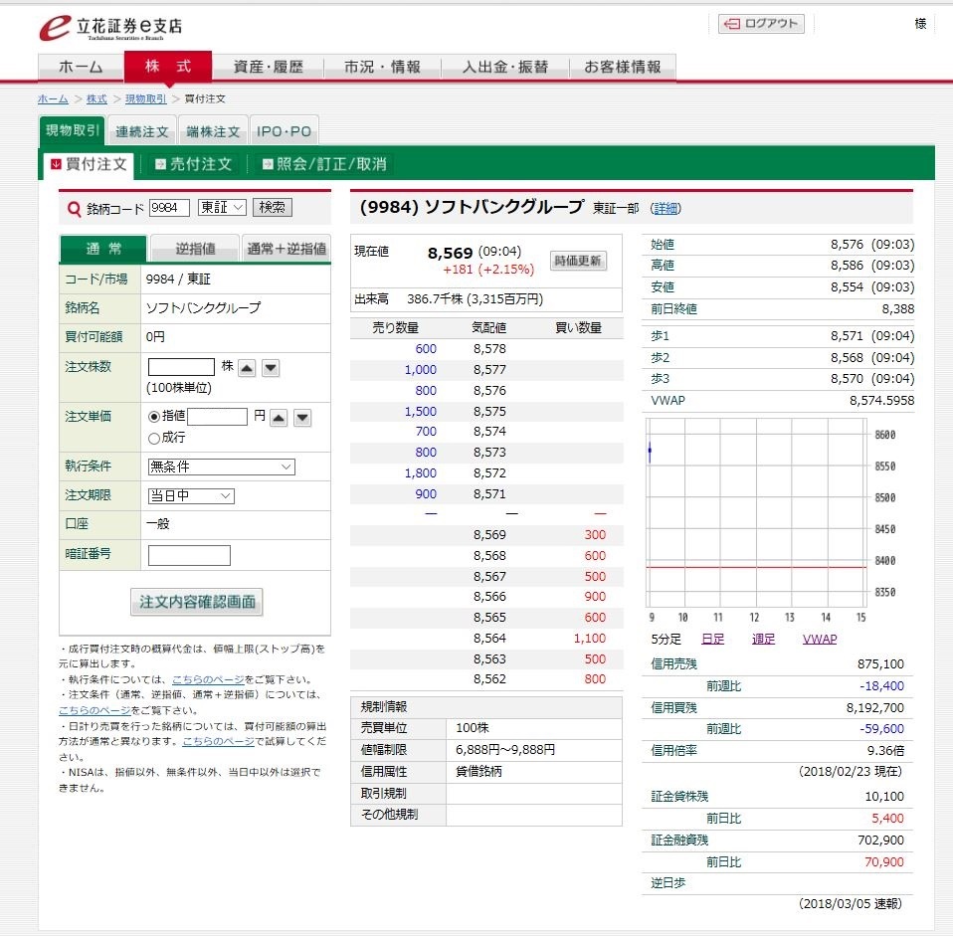This screenshot has width=953, height=936.
Task: Open the 東証 market dropdown
Action: (x=222, y=207)
